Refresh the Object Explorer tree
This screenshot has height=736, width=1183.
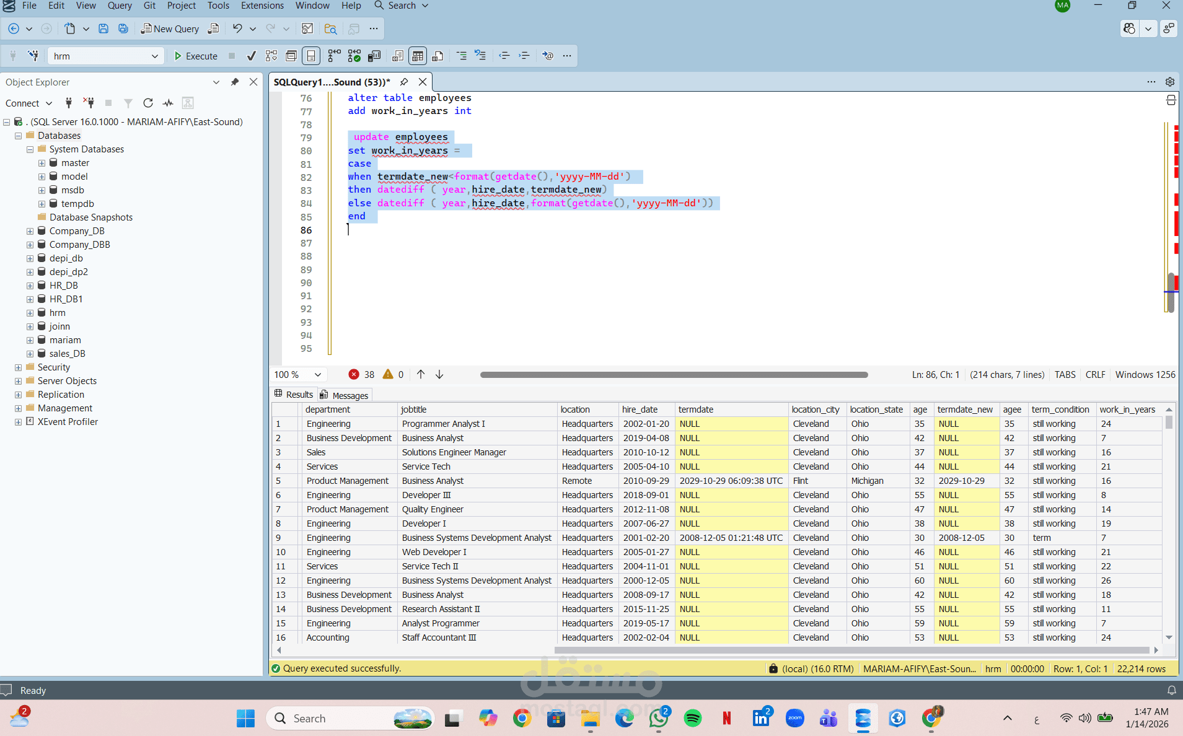pyautogui.click(x=147, y=103)
